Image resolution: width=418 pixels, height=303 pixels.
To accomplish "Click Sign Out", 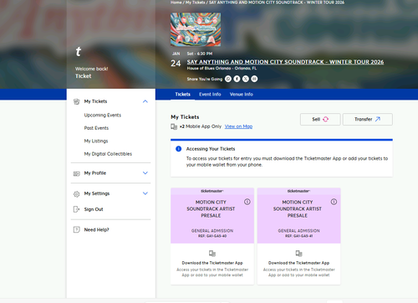I will pyautogui.click(x=94, y=209).
